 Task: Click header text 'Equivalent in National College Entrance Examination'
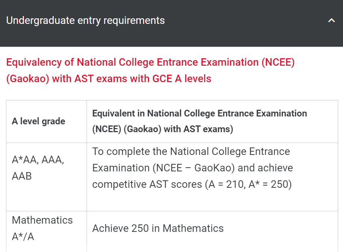tap(200, 113)
